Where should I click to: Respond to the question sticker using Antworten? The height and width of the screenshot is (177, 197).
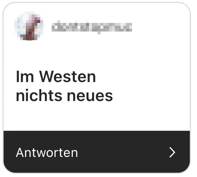(97, 152)
